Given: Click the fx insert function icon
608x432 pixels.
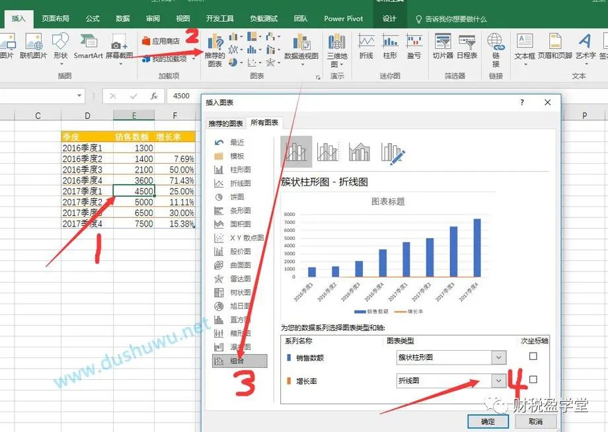Looking at the screenshot, I should (x=154, y=96).
